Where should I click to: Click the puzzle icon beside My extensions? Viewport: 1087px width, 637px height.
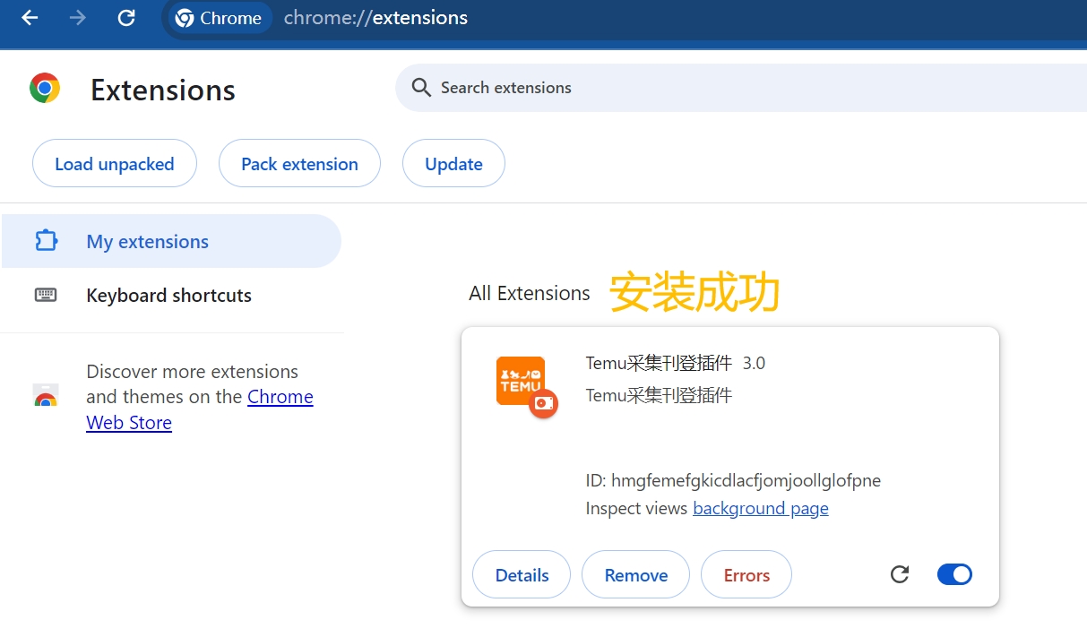click(46, 241)
